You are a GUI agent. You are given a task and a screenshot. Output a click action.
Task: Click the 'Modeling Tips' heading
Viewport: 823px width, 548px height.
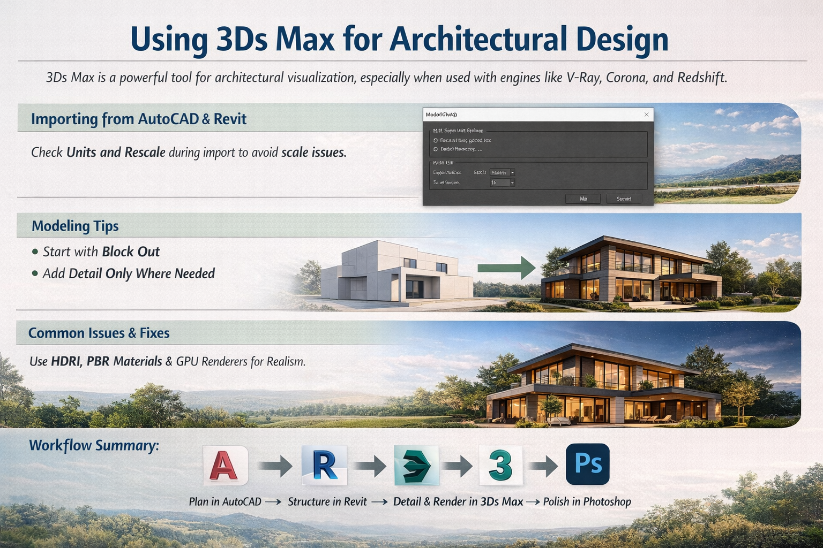75,226
